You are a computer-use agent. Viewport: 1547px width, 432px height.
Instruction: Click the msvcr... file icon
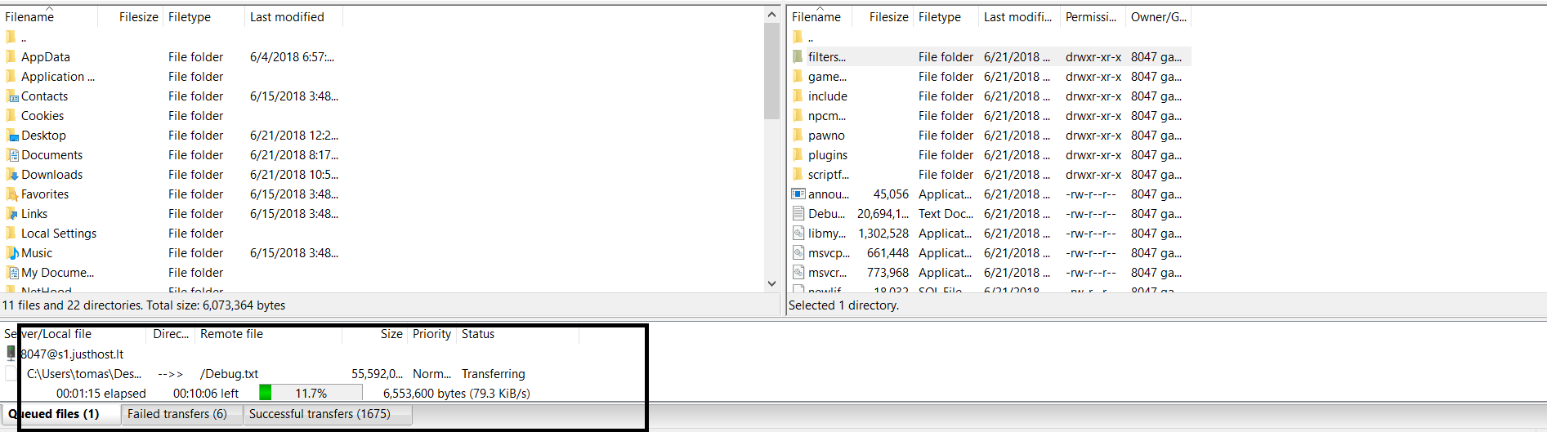point(798,272)
